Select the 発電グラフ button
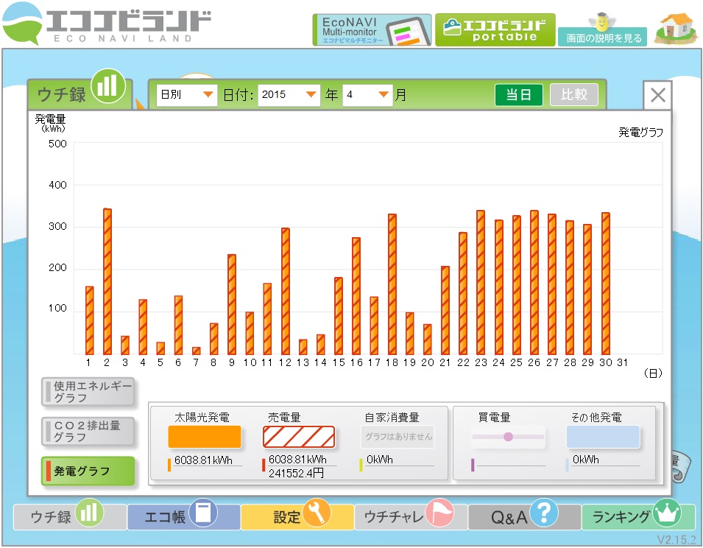703x548 pixels. (x=88, y=471)
